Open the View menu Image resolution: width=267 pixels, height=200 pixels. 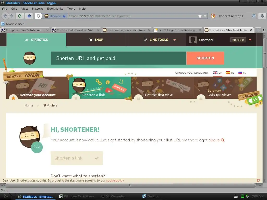pyautogui.click(x=24, y=9)
